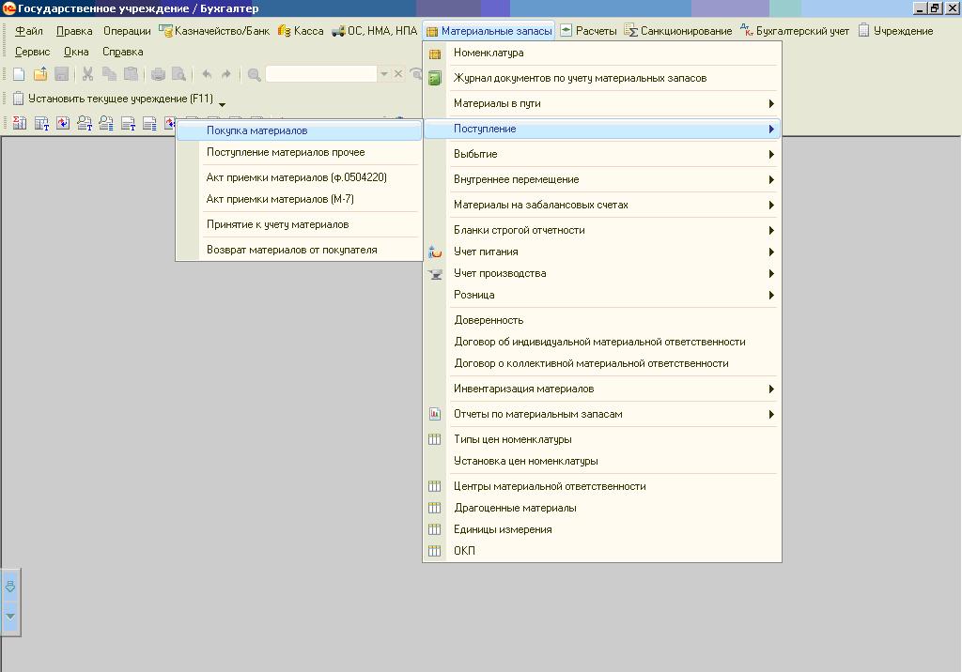This screenshot has height=672, width=962.
Task: Open arrow next to Установить текущее учреждение
Action: click(x=223, y=103)
